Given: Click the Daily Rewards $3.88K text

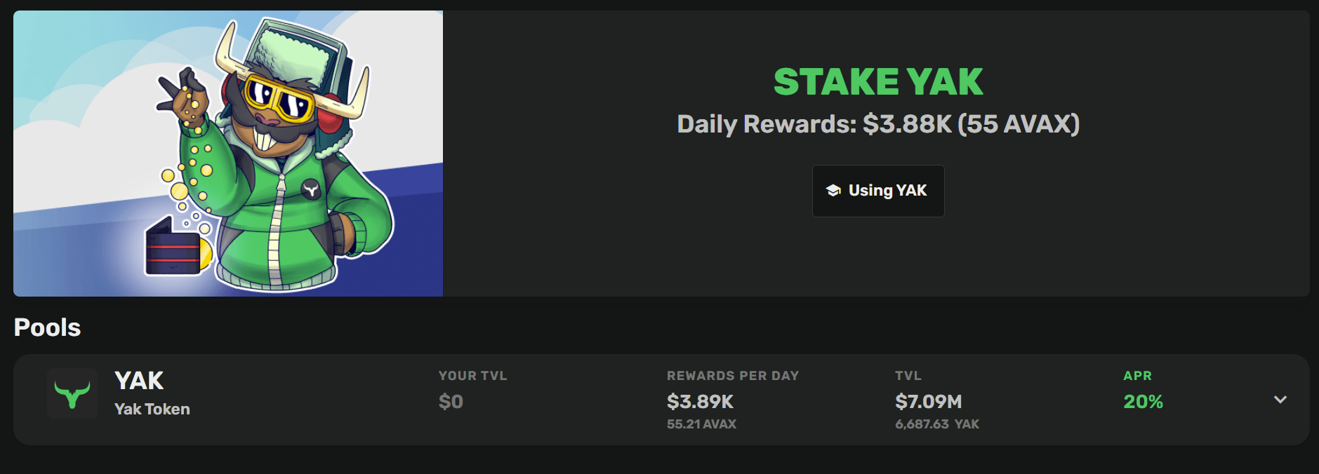Looking at the screenshot, I should click(877, 124).
